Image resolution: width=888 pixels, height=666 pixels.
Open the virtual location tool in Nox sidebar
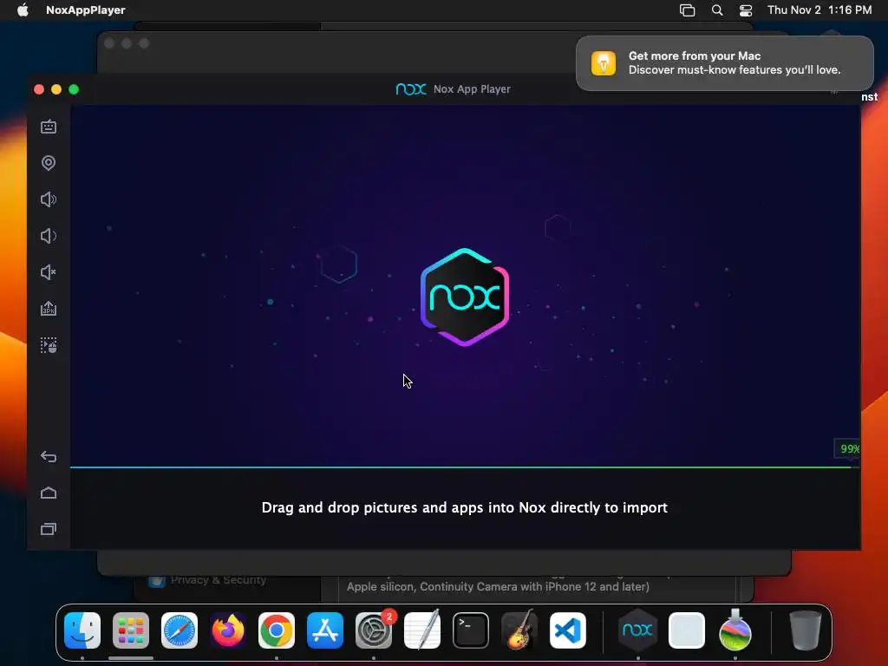coord(49,163)
